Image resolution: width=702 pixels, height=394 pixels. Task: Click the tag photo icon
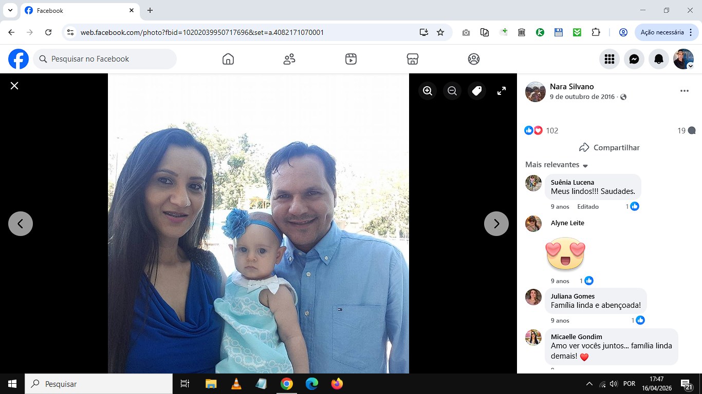(477, 91)
